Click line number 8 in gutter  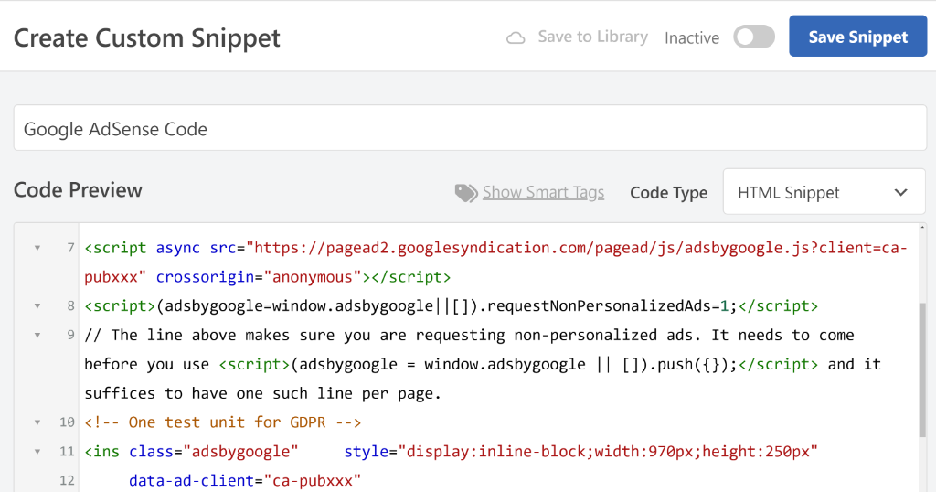point(71,306)
